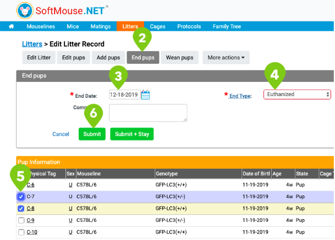
Task: Check the C-10 pup checkbox
Action: click(x=21, y=232)
